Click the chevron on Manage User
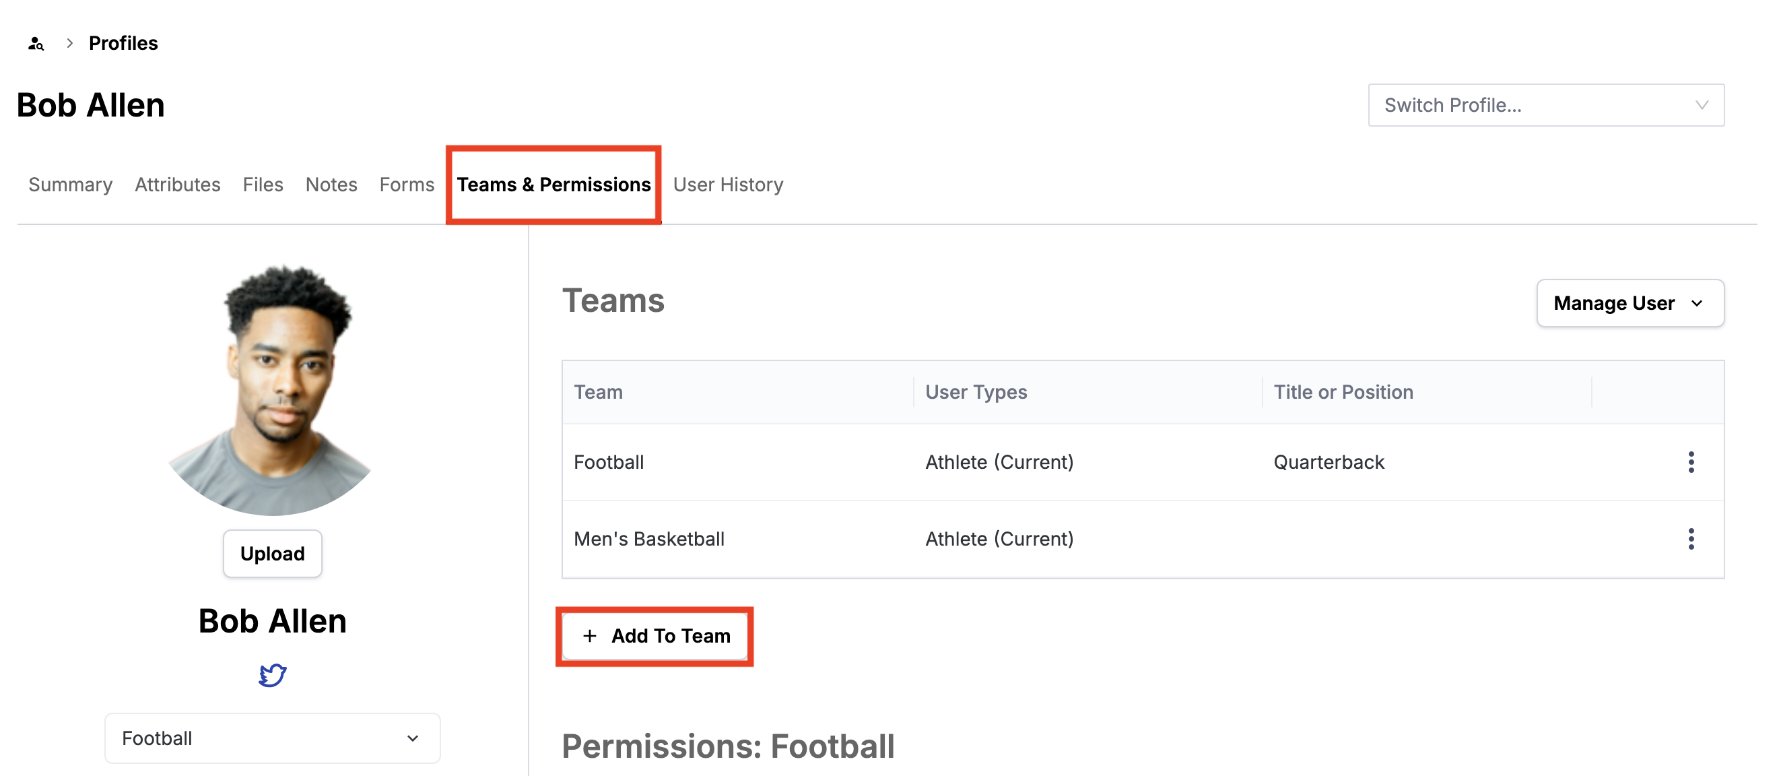Screen dimensions: 1779x776 click(1698, 303)
